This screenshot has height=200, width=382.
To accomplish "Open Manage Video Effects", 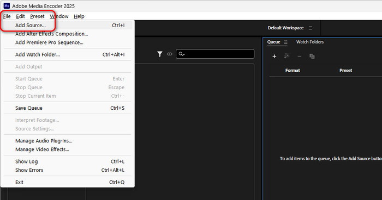I will [x=68, y=149].
